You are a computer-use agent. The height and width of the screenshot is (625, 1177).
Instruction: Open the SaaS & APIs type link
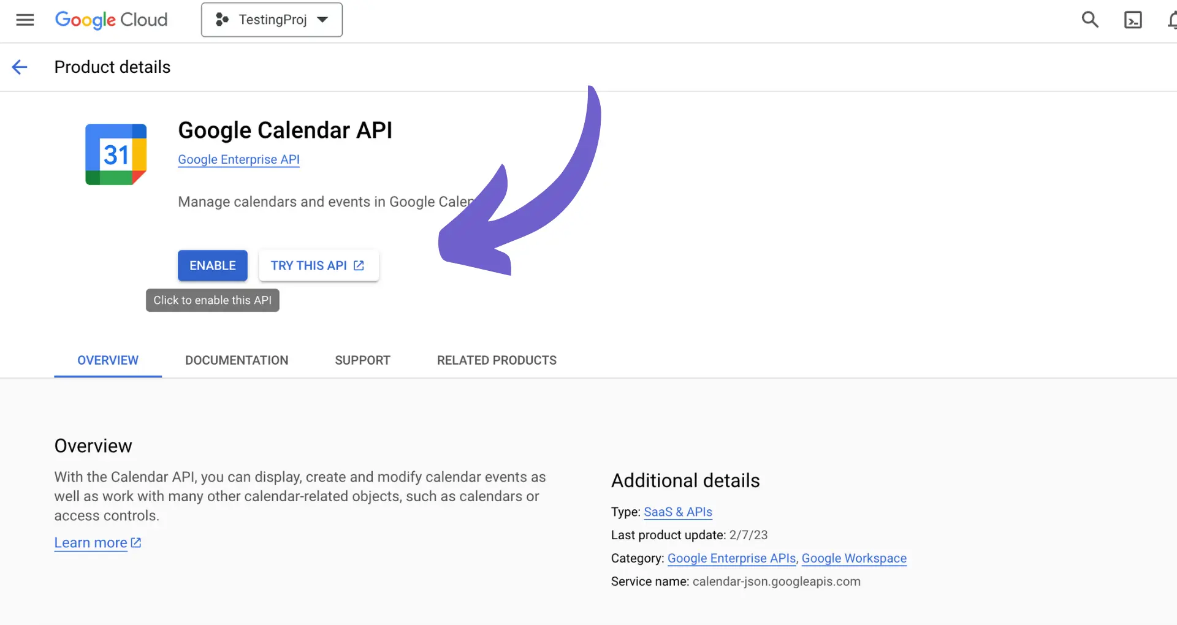pos(678,512)
